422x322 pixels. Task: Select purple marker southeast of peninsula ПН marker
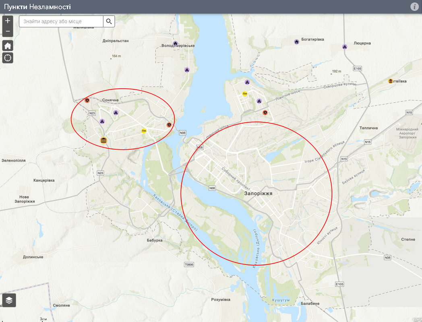pyautogui.click(x=259, y=101)
